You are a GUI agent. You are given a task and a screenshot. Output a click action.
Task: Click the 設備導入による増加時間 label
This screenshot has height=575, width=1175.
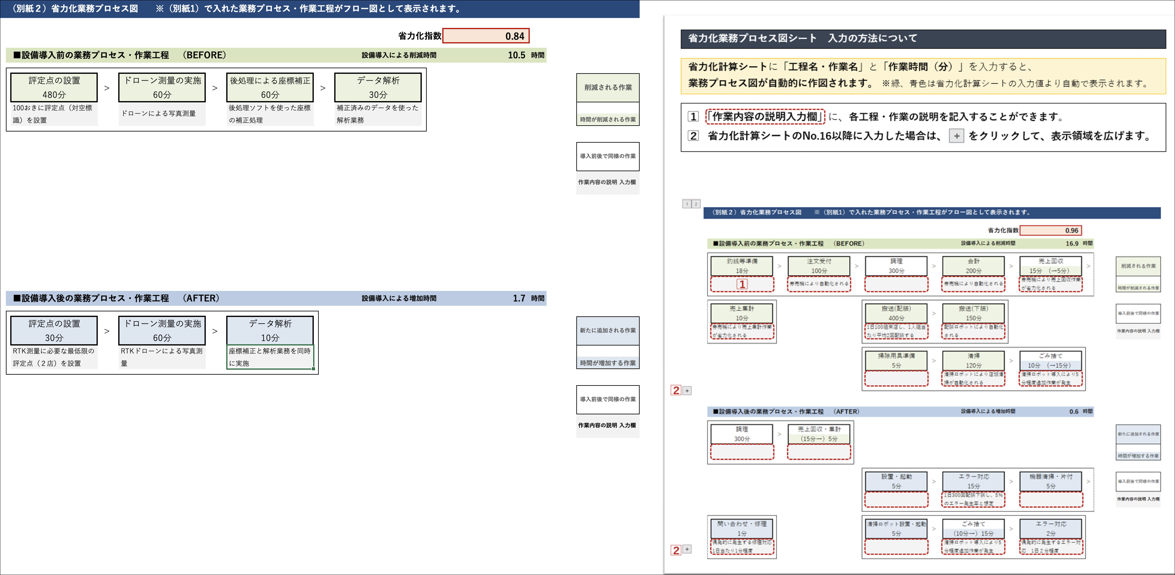[399, 298]
